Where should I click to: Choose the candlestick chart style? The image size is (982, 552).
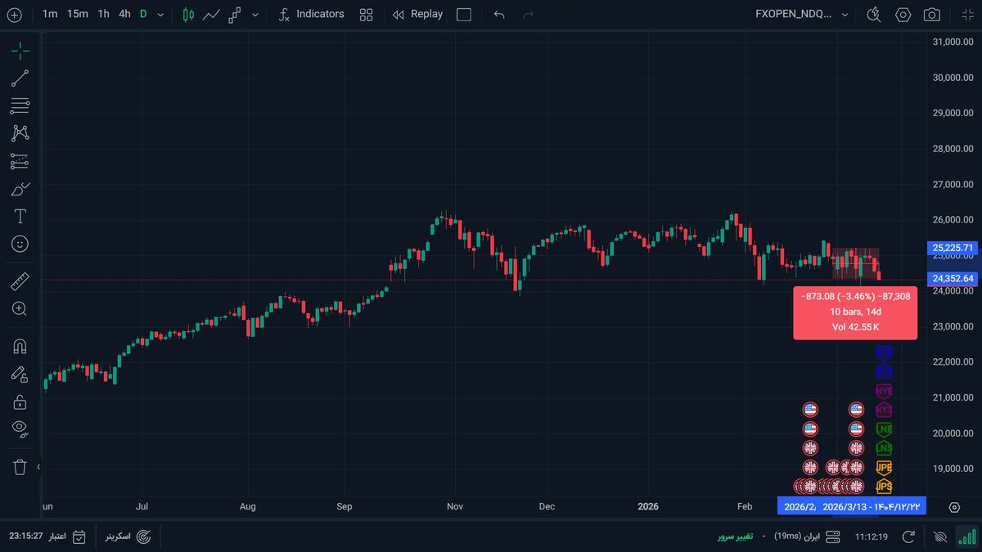tap(189, 15)
